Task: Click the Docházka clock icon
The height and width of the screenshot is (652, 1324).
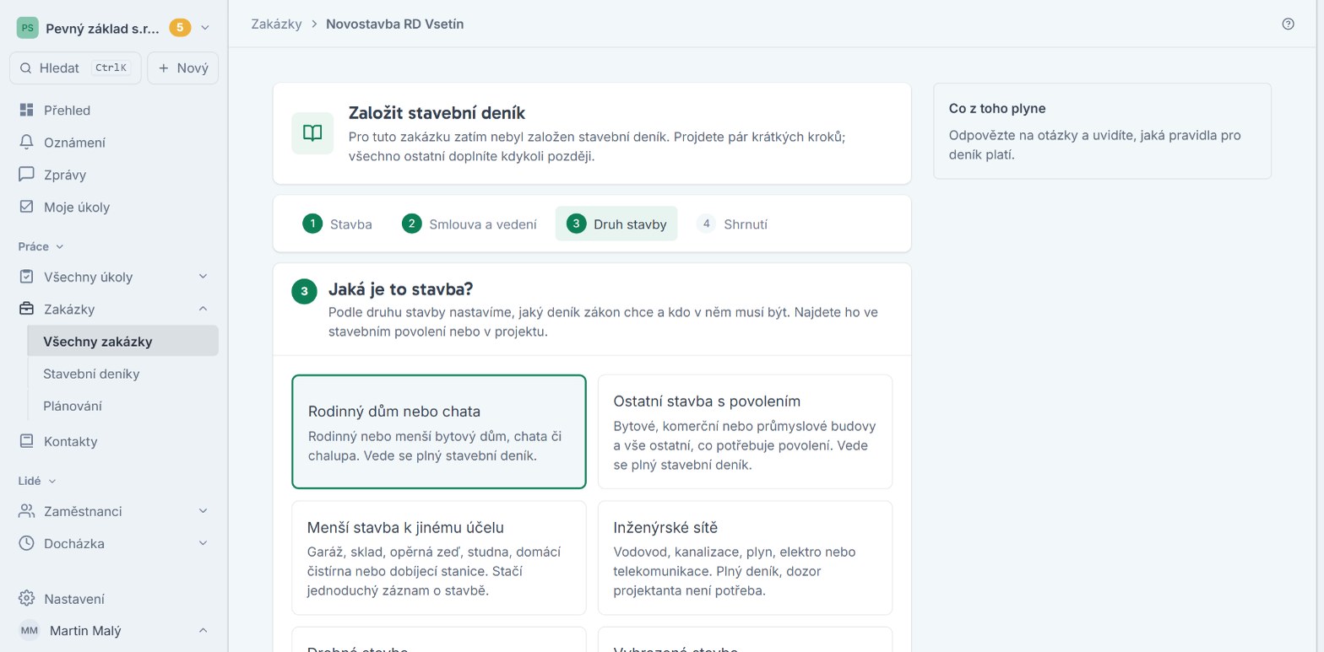Action: (x=26, y=542)
